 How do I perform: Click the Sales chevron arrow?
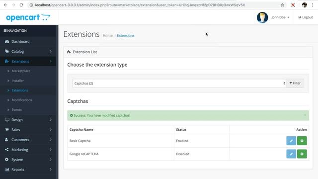tap(51, 130)
